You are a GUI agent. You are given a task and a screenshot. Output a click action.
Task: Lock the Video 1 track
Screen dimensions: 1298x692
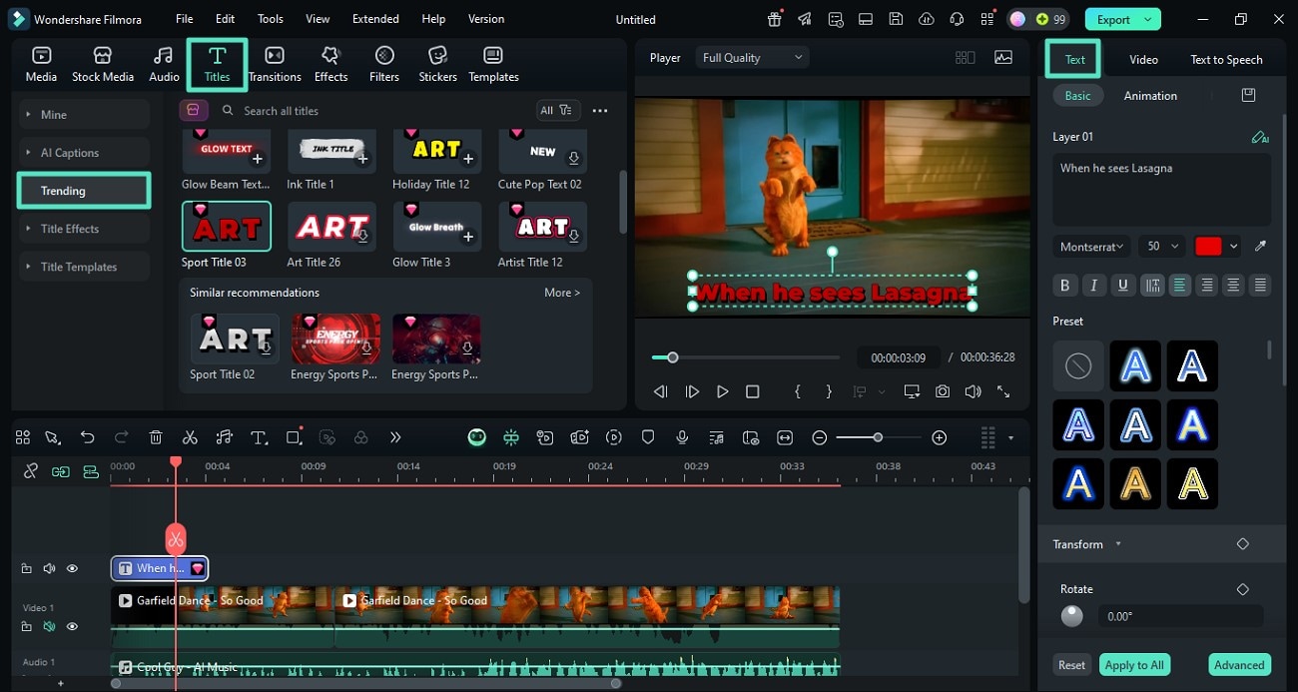(x=27, y=626)
